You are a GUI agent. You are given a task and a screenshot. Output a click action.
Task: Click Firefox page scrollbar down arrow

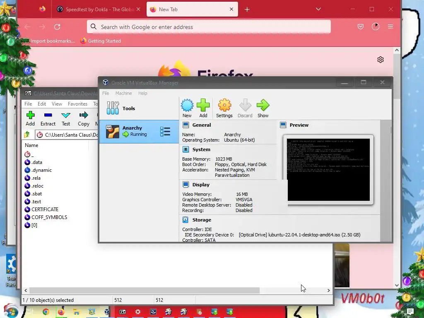pos(397,285)
